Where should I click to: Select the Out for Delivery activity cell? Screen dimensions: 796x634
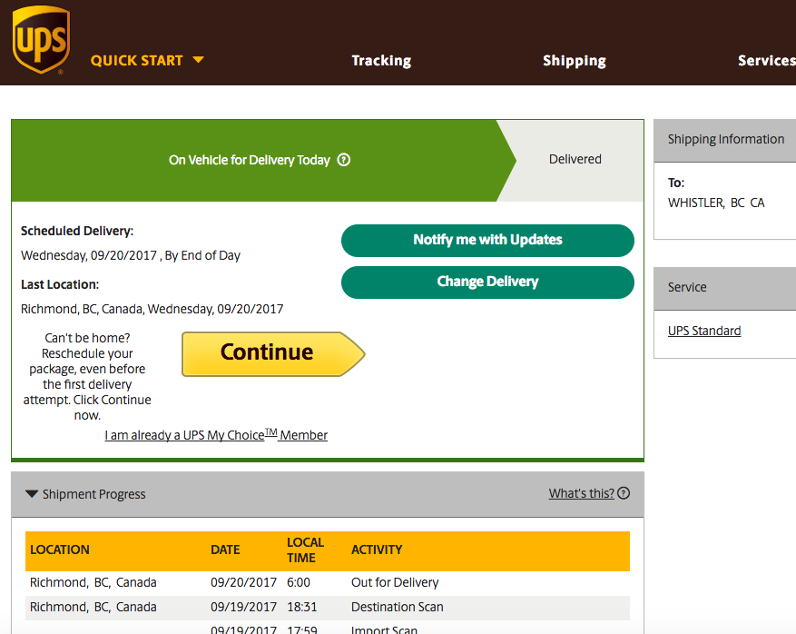(395, 582)
